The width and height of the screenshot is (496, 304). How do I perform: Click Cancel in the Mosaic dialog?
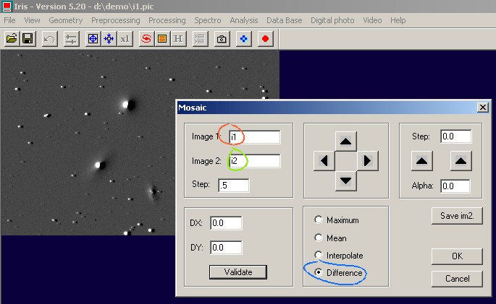tap(457, 279)
